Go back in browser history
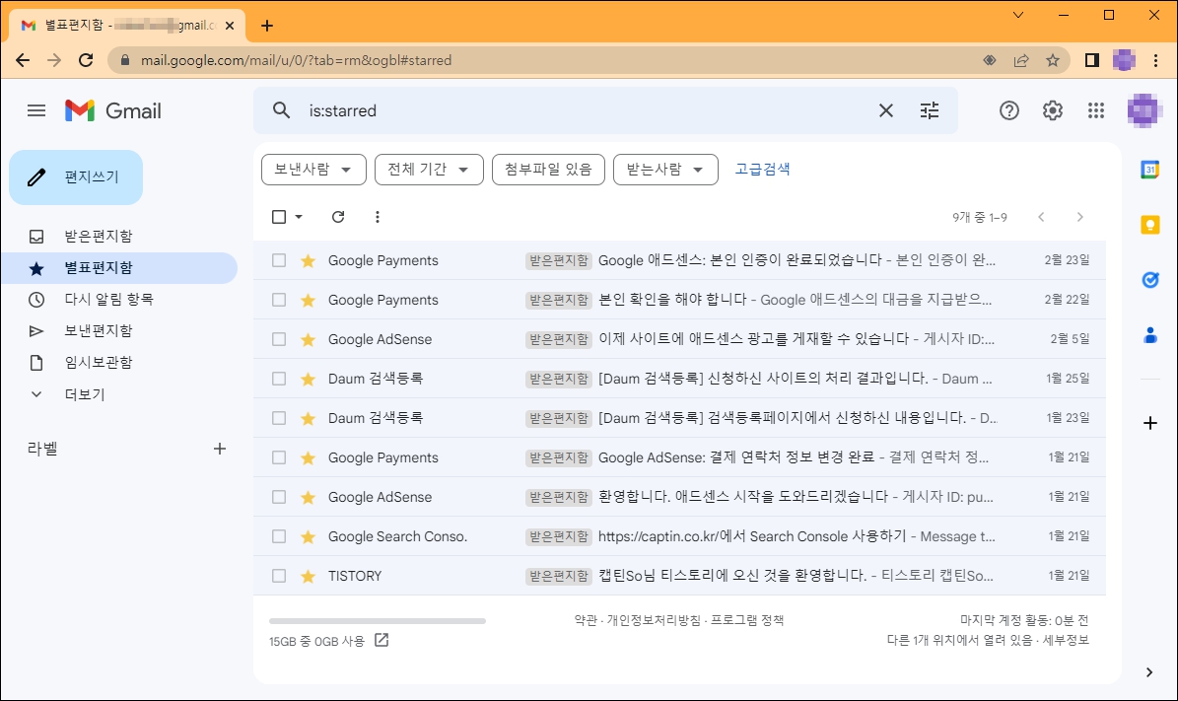 pos(23,60)
